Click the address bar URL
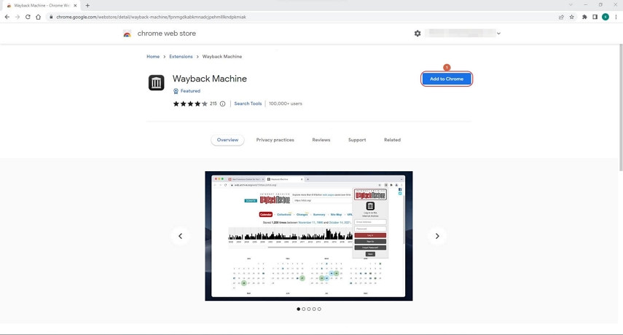623x335 pixels. [151, 17]
